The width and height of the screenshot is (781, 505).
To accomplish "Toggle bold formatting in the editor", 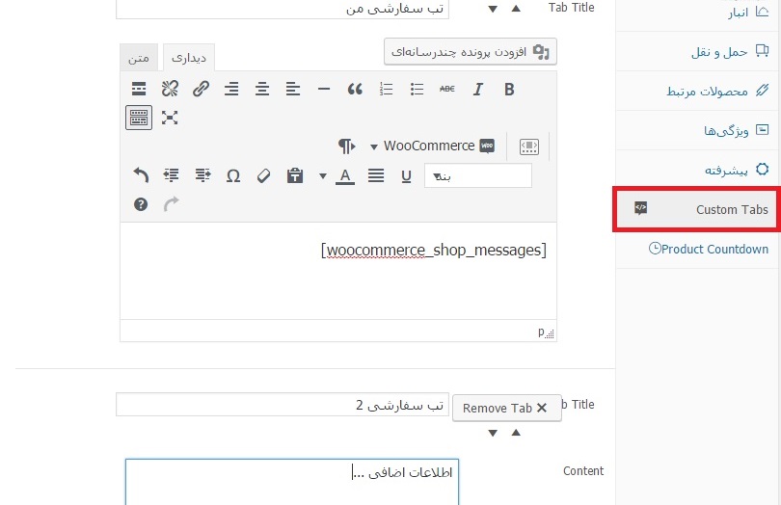I will (508, 90).
